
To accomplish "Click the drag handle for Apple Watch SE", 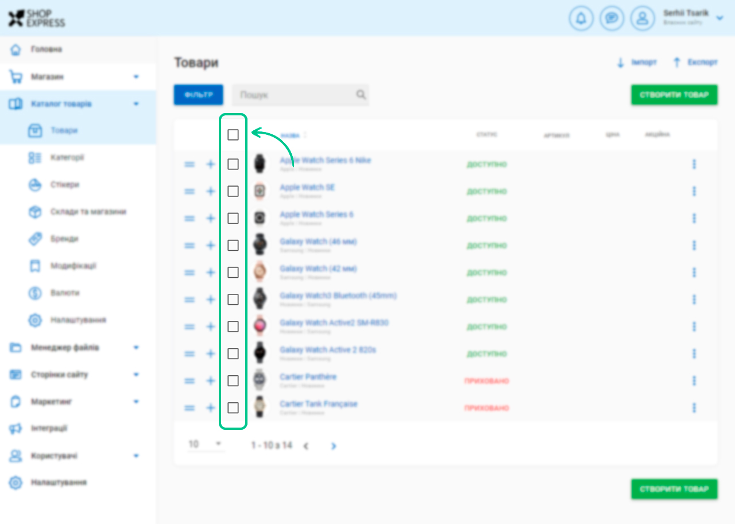I will tap(189, 192).
